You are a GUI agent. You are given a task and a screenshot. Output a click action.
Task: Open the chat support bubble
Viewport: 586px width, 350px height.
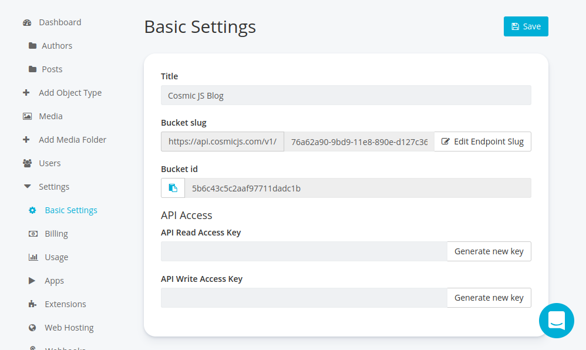[556, 321]
